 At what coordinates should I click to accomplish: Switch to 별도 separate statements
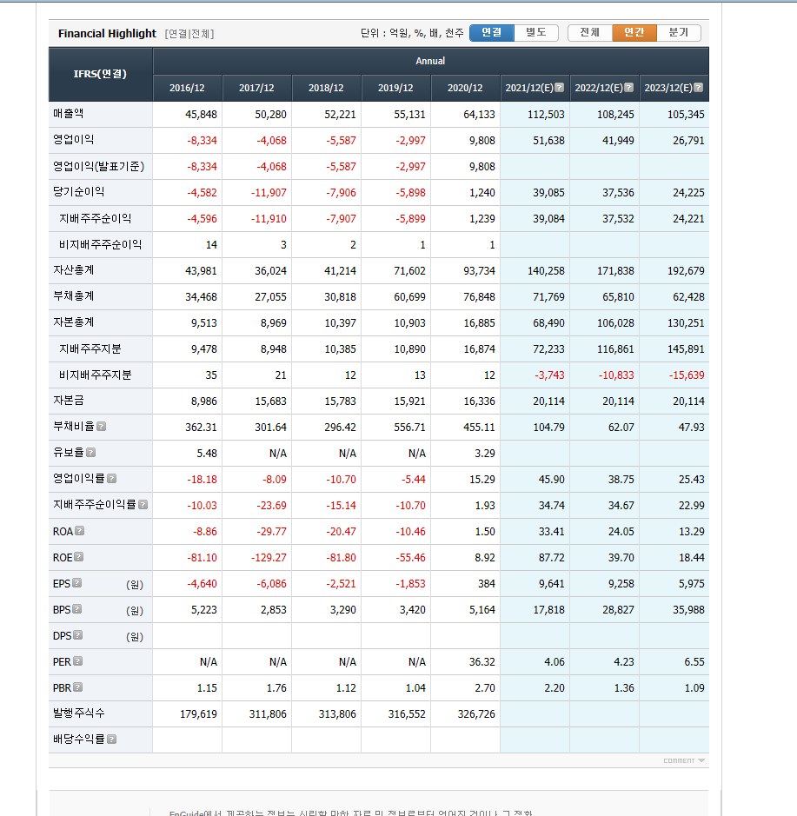pos(536,32)
